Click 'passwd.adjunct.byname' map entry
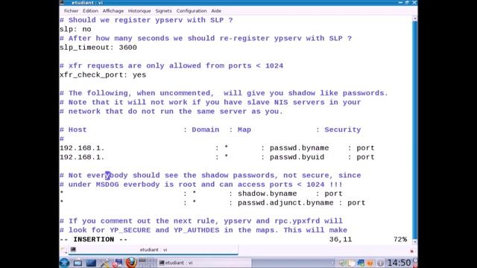This screenshot has width=477, height=268. 285,202
